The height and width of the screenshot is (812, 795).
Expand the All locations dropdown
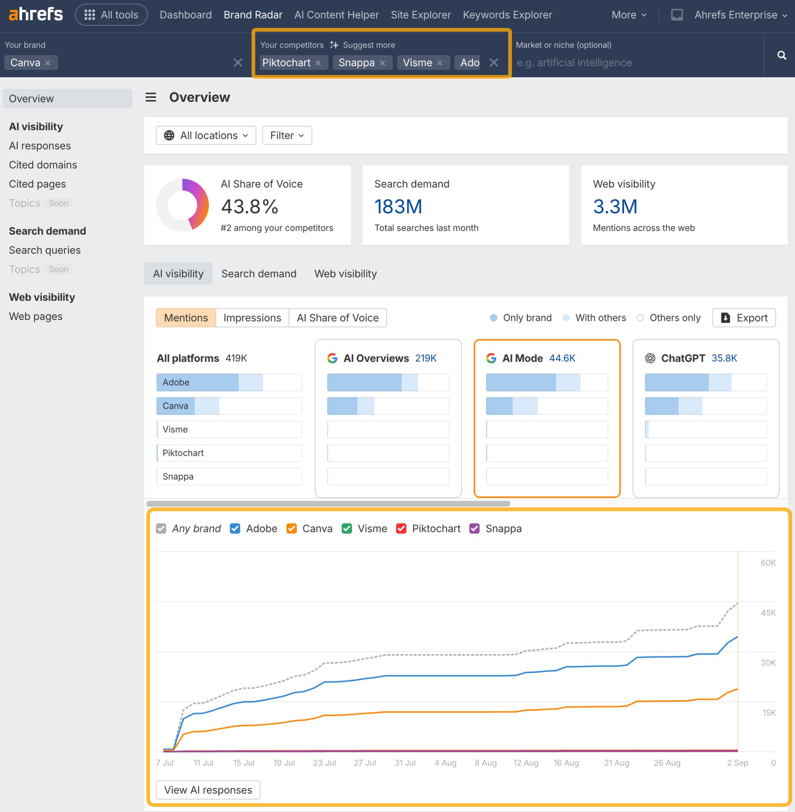[206, 135]
